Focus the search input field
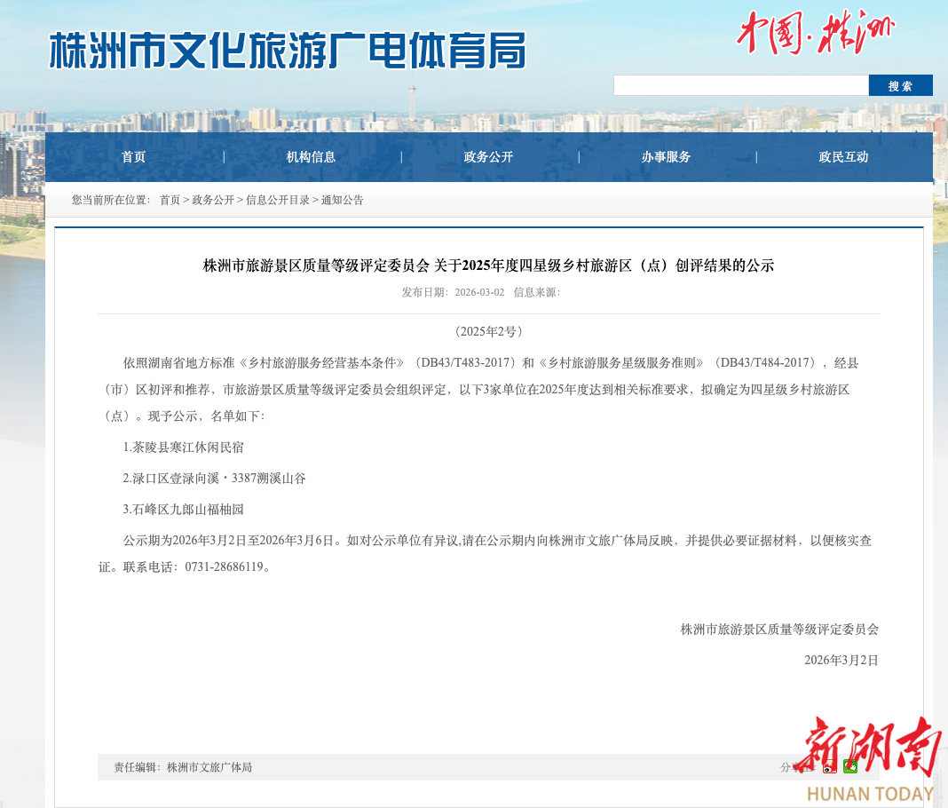This screenshot has height=808, width=948. (x=740, y=85)
